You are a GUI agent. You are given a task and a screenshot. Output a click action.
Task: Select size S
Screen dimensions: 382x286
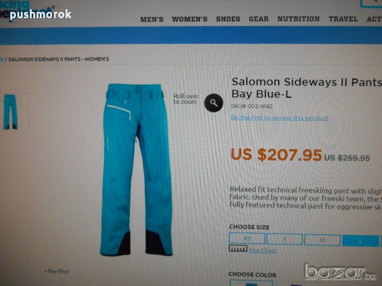[x=285, y=239]
